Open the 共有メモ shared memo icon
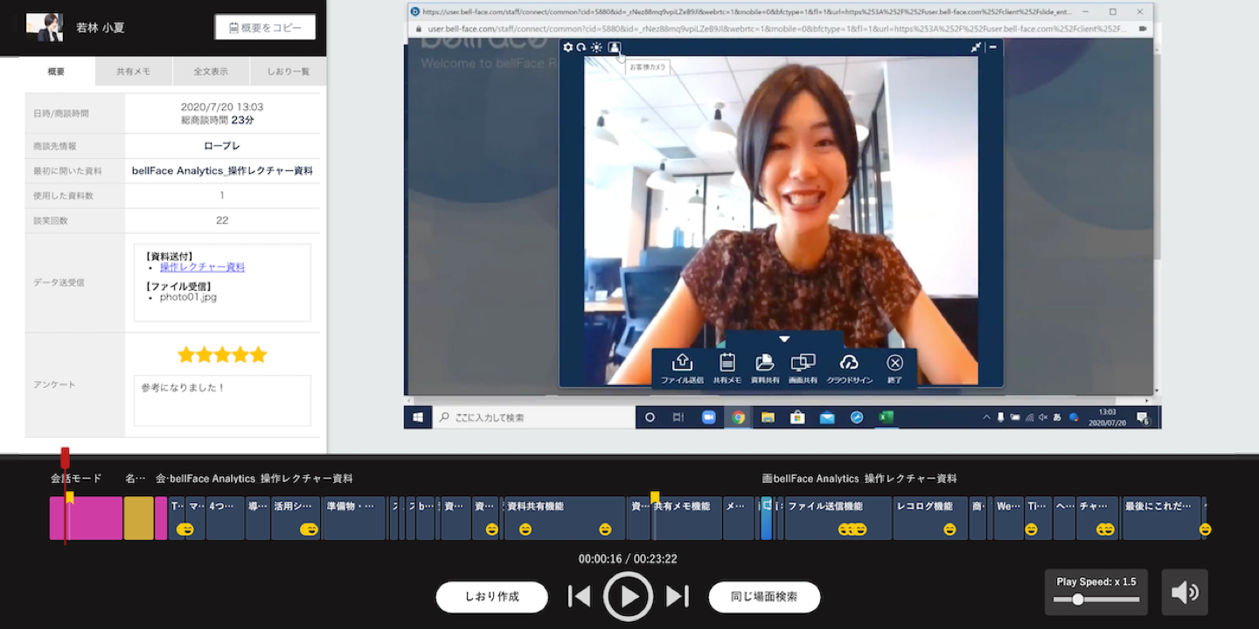1259x629 pixels. pos(727,363)
